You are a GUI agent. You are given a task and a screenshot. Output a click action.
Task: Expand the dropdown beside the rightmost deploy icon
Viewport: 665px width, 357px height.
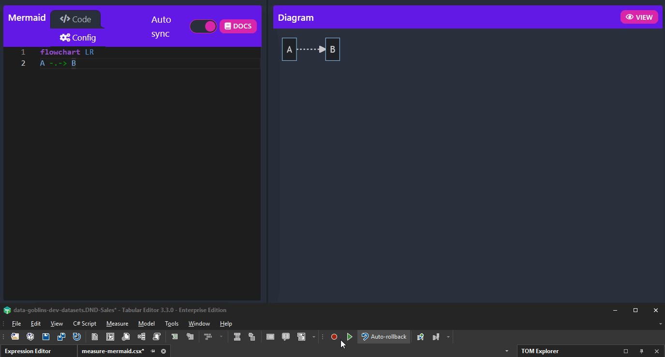(448, 337)
